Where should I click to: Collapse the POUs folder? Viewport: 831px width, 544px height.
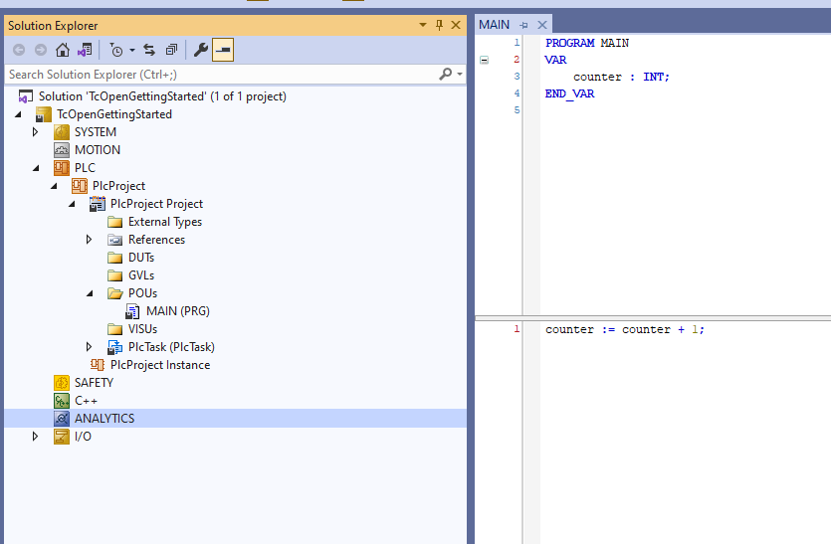tap(91, 293)
